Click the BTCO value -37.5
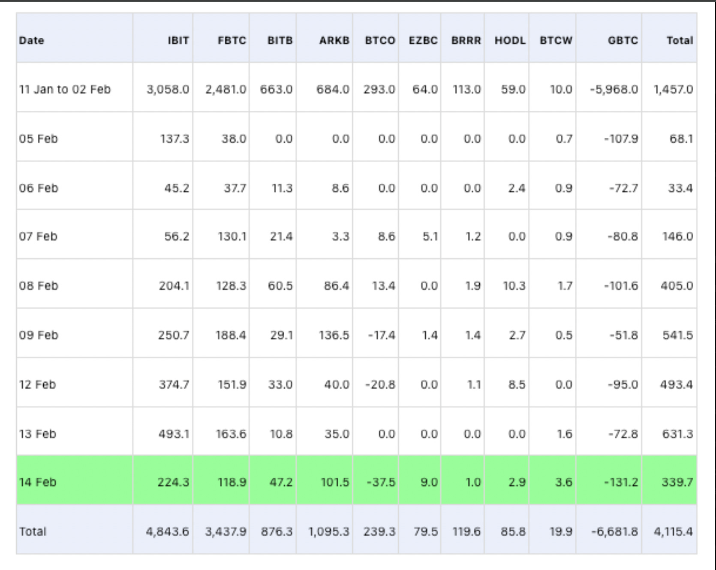This screenshot has width=716, height=570. click(381, 482)
